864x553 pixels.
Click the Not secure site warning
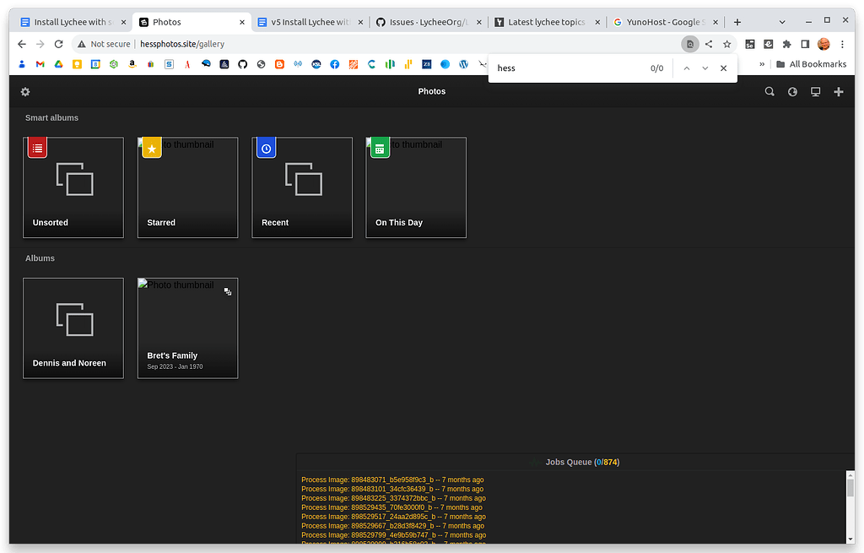pyautogui.click(x=104, y=44)
